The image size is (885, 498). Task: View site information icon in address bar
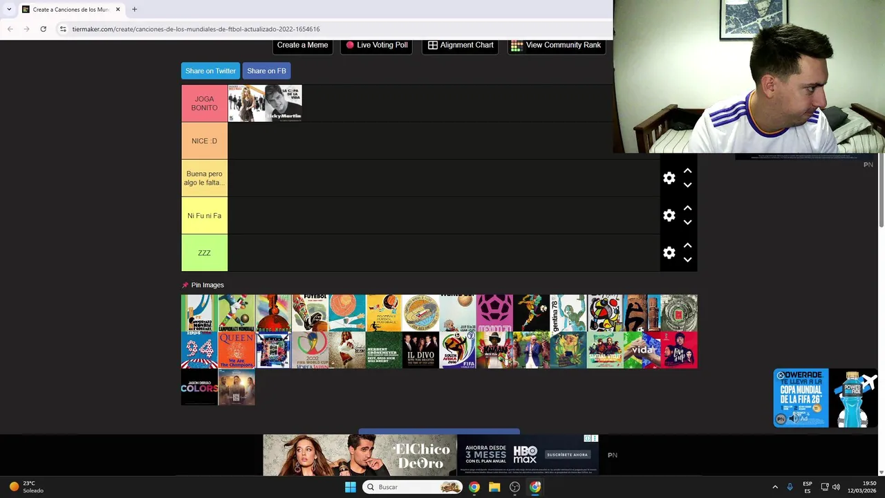coord(63,29)
